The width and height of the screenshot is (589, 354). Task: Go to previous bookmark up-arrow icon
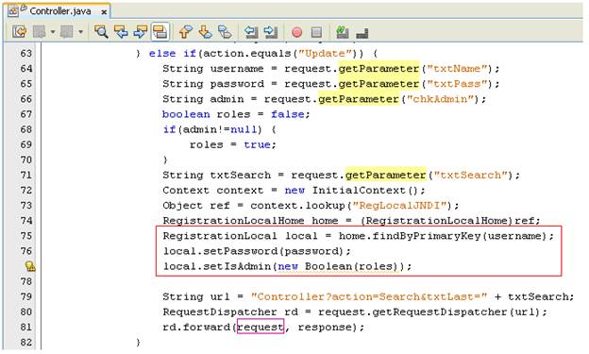185,32
